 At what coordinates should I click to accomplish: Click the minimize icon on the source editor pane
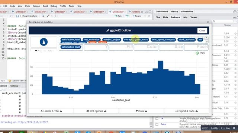[x=147, y=12]
